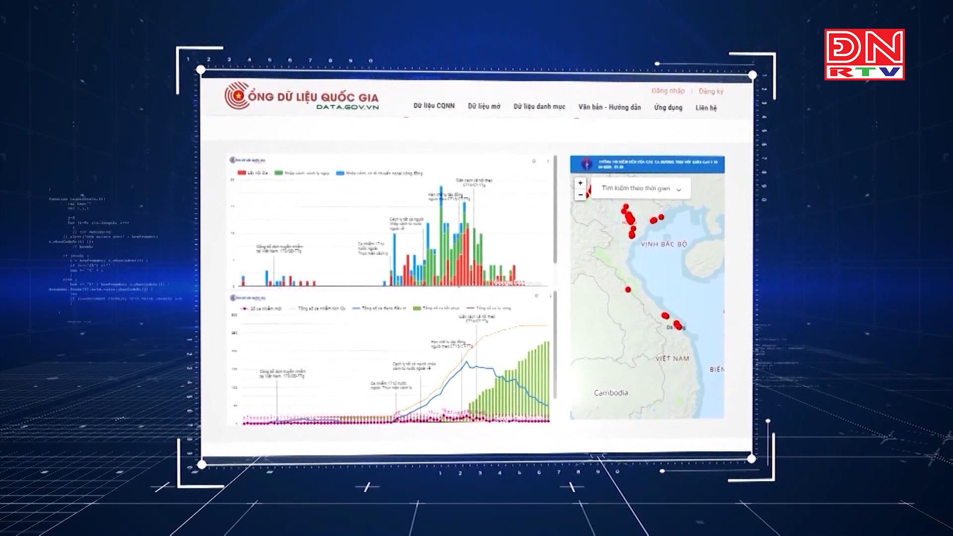953x536 pixels.
Task: Open the 'Dữ liệu mở' menu
Action: 484,106
